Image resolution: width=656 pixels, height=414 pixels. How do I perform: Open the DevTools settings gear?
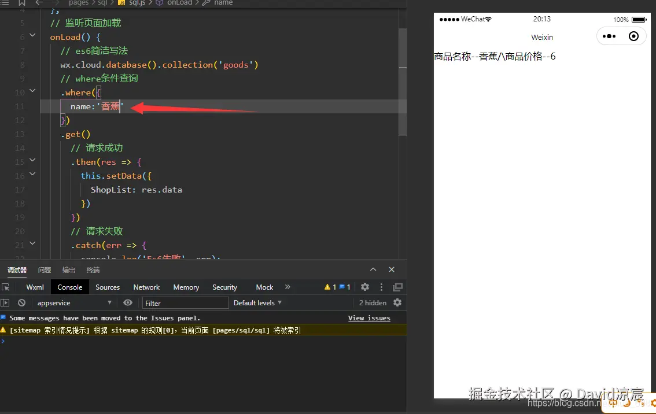click(364, 287)
